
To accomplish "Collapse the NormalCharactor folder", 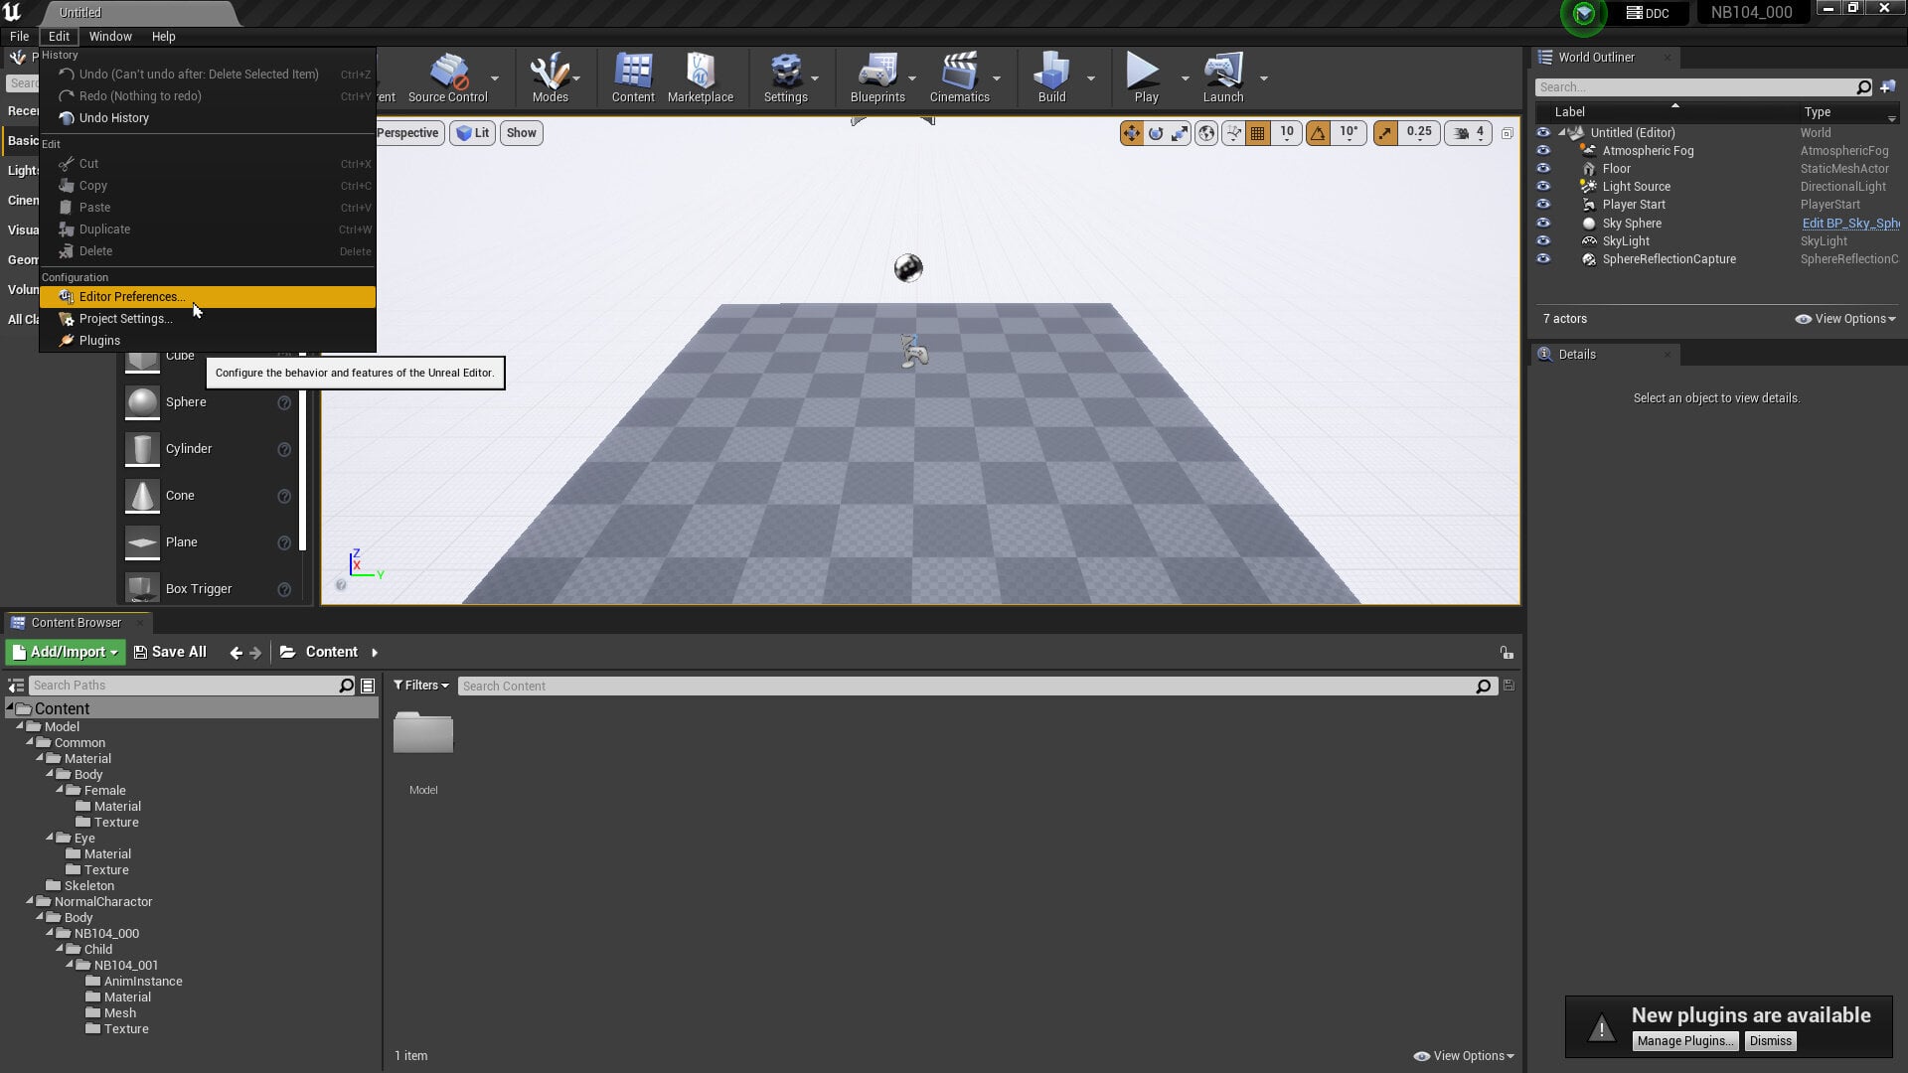I will tap(30, 901).
